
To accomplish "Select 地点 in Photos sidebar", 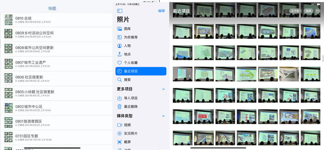I will pyautogui.click(x=141, y=54).
